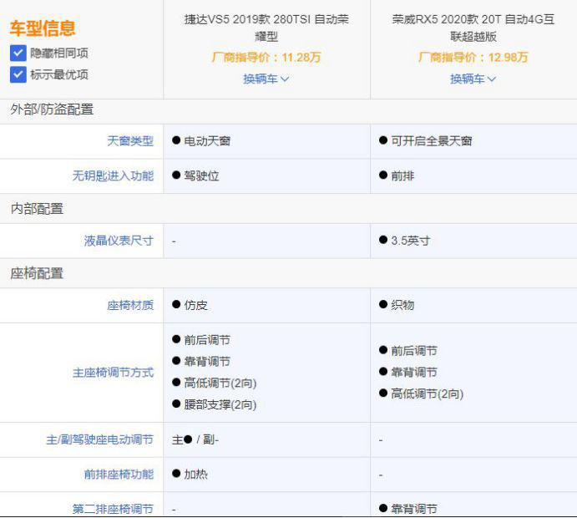Select the 座椅配置 section header
Image resolution: width=577 pixels, height=518 pixels.
click(37, 273)
